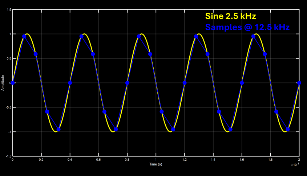Viewport: 307px width, 176px height.
Task: Click the "×10⁻³" exponent label below the x-axis
Action: 295,165
